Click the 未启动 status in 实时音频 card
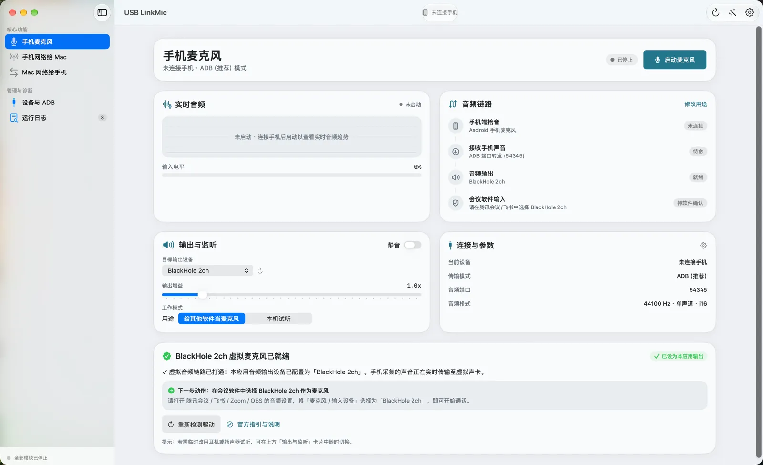 (x=410, y=104)
